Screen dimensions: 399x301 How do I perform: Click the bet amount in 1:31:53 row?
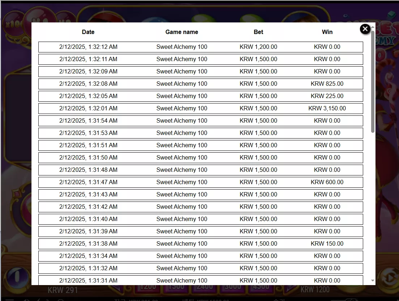pyautogui.click(x=258, y=133)
